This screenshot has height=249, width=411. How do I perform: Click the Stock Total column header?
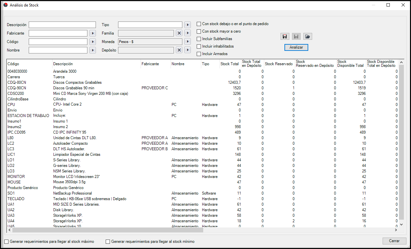[230, 64]
